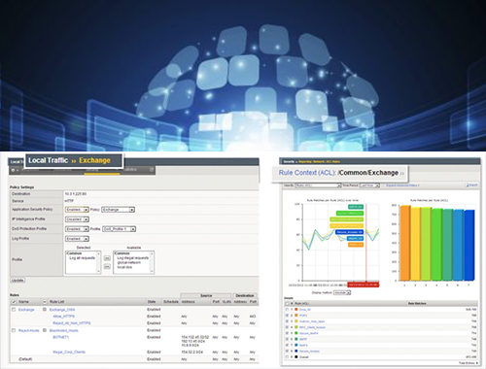
Task: Tick the checkbox for the Reject-Hosts rule
Action: (x=14, y=330)
